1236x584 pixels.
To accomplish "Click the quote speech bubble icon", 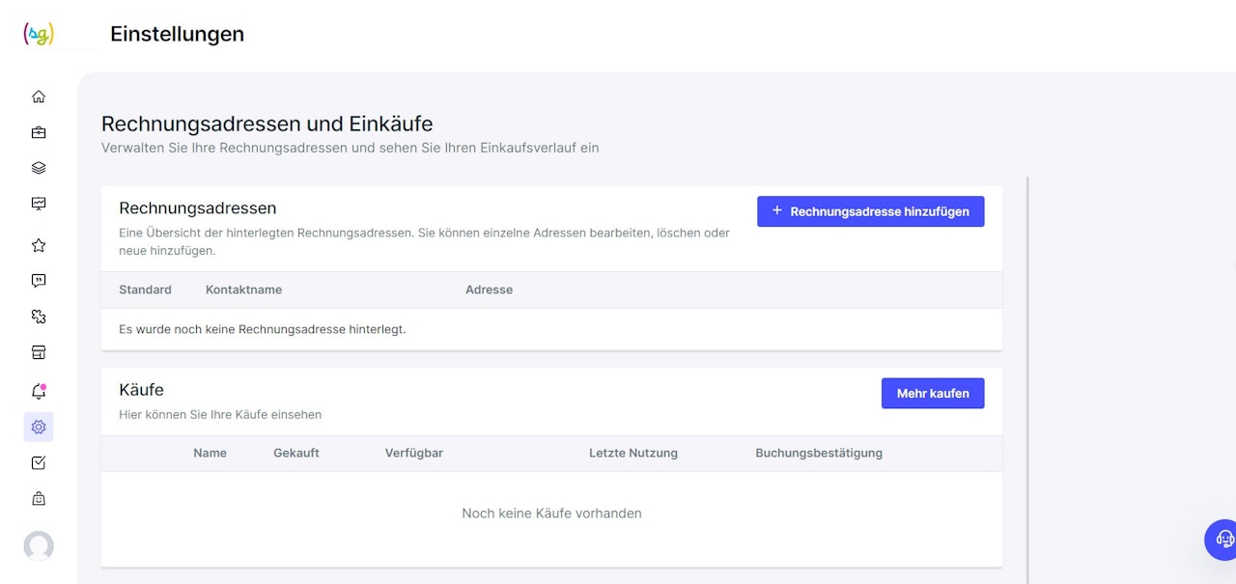I will point(39,281).
